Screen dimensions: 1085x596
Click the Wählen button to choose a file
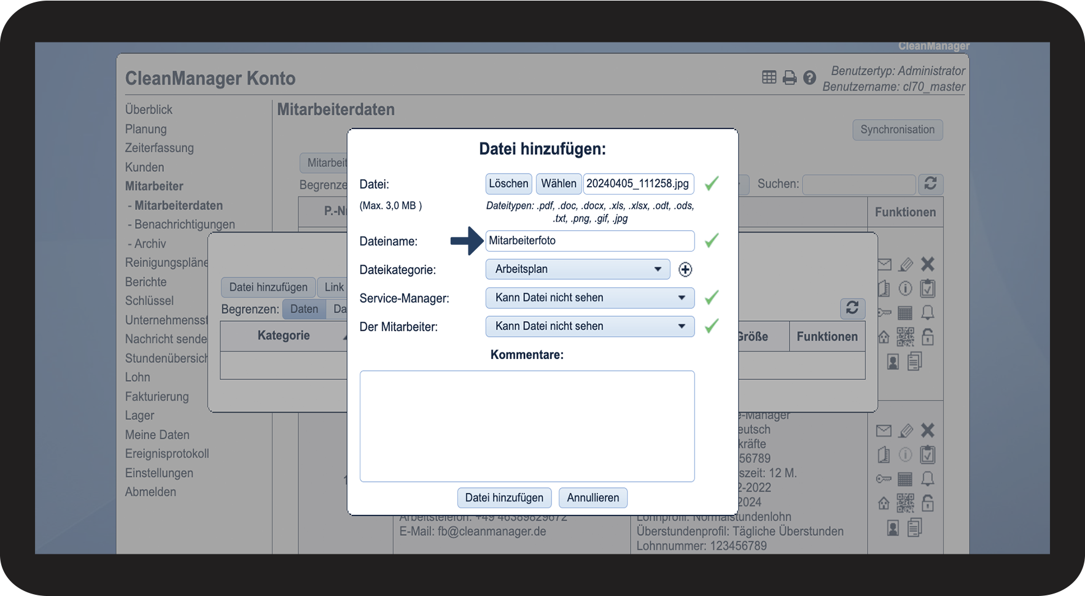pyautogui.click(x=559, y=184)
